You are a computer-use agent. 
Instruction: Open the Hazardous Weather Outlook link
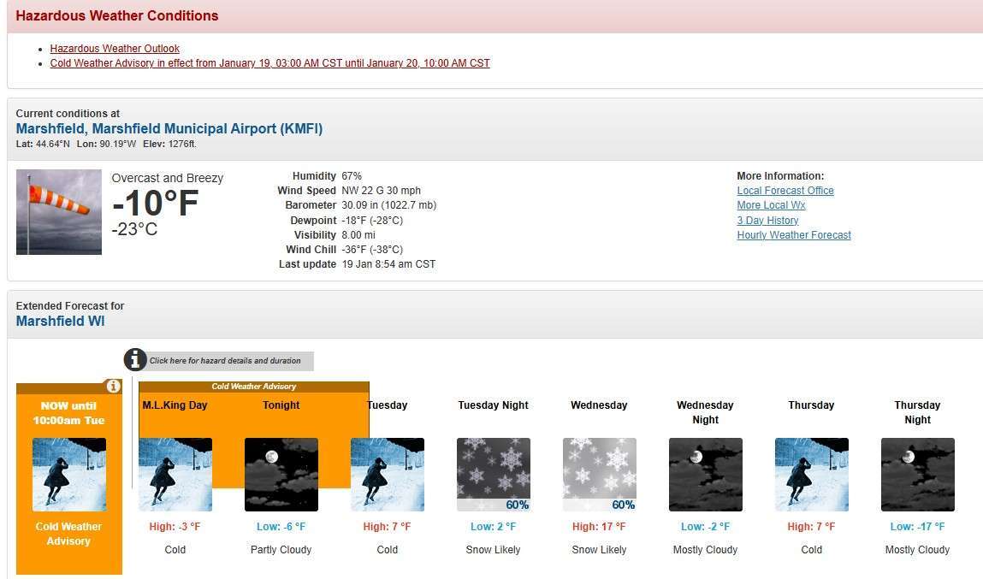[115, 49]
